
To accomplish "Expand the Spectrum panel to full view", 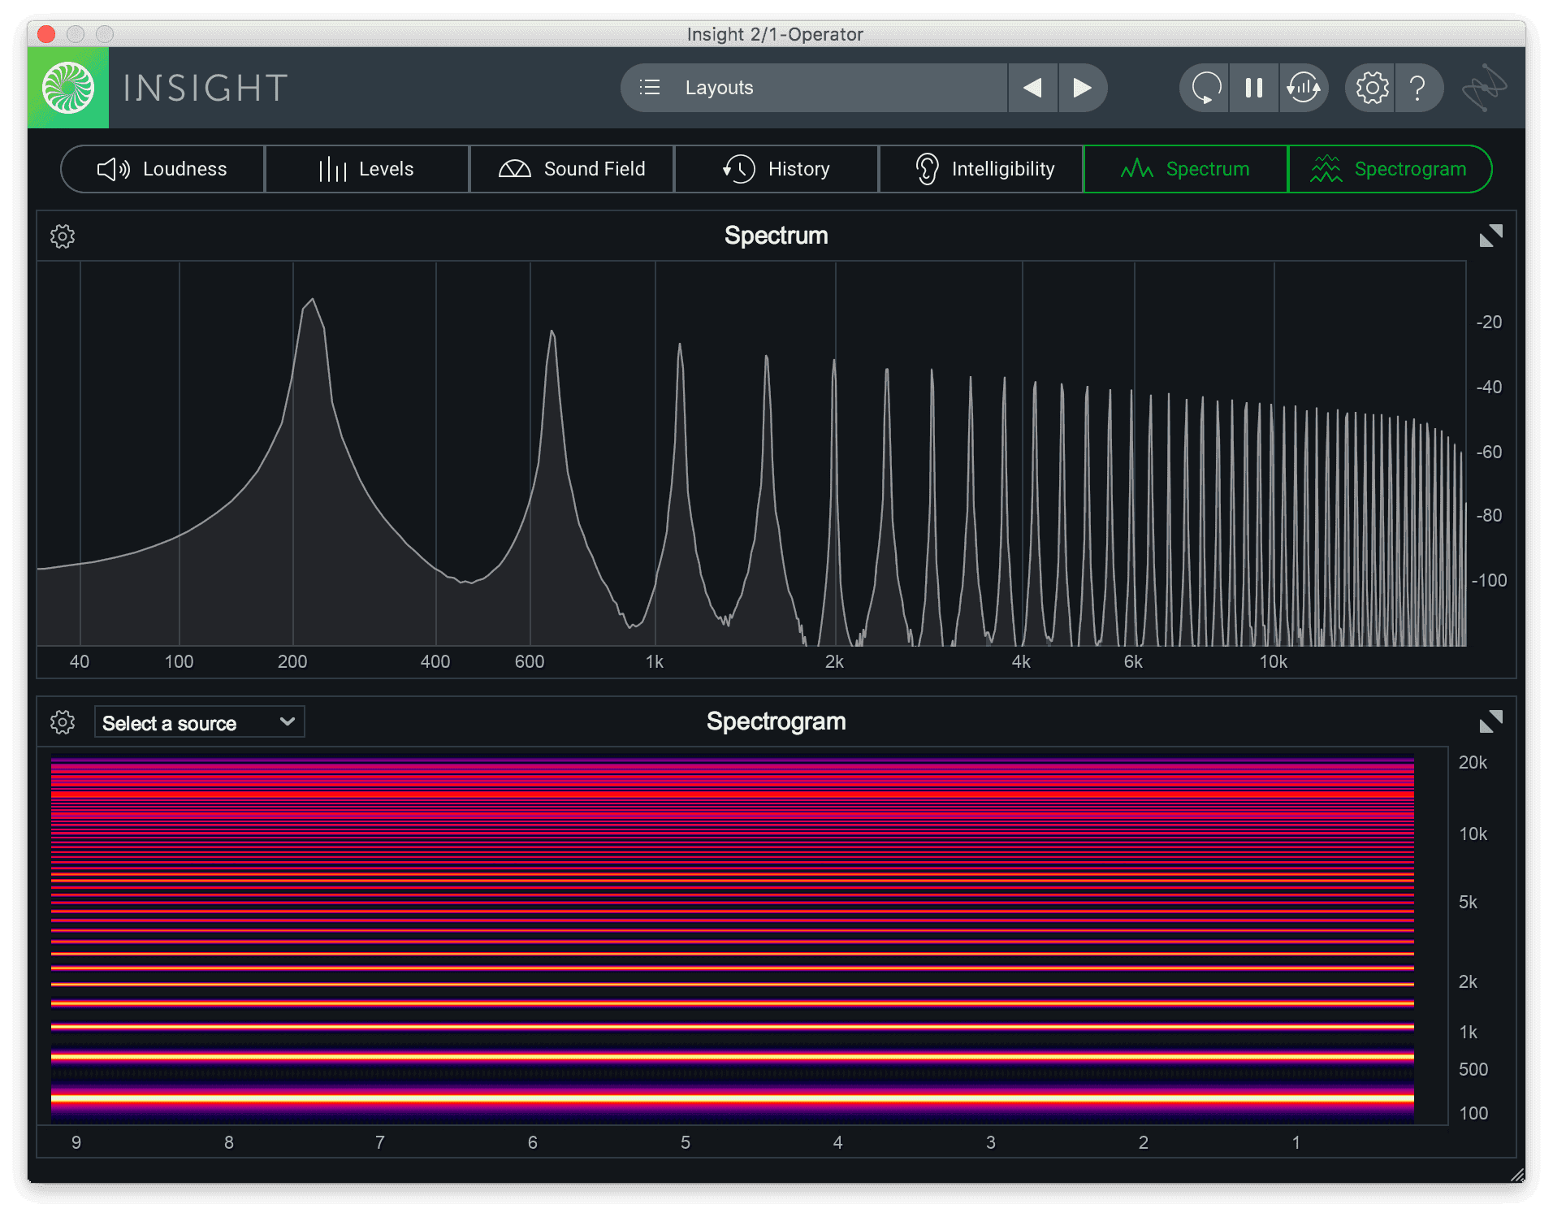I will point(1491,236).
